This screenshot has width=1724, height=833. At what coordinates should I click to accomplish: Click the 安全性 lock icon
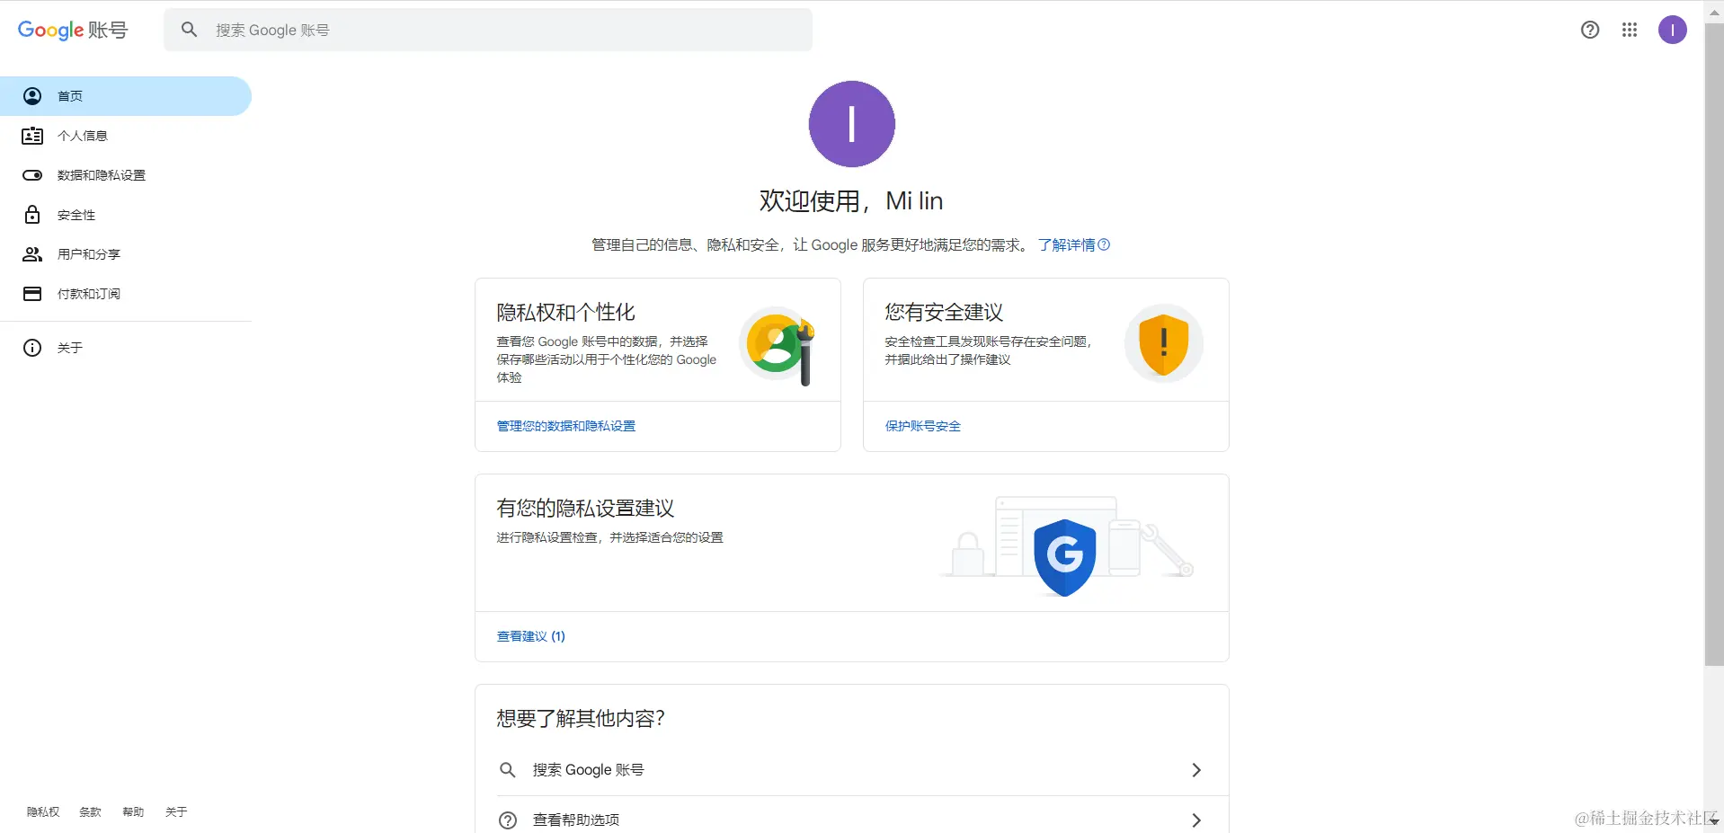(32, 215)
